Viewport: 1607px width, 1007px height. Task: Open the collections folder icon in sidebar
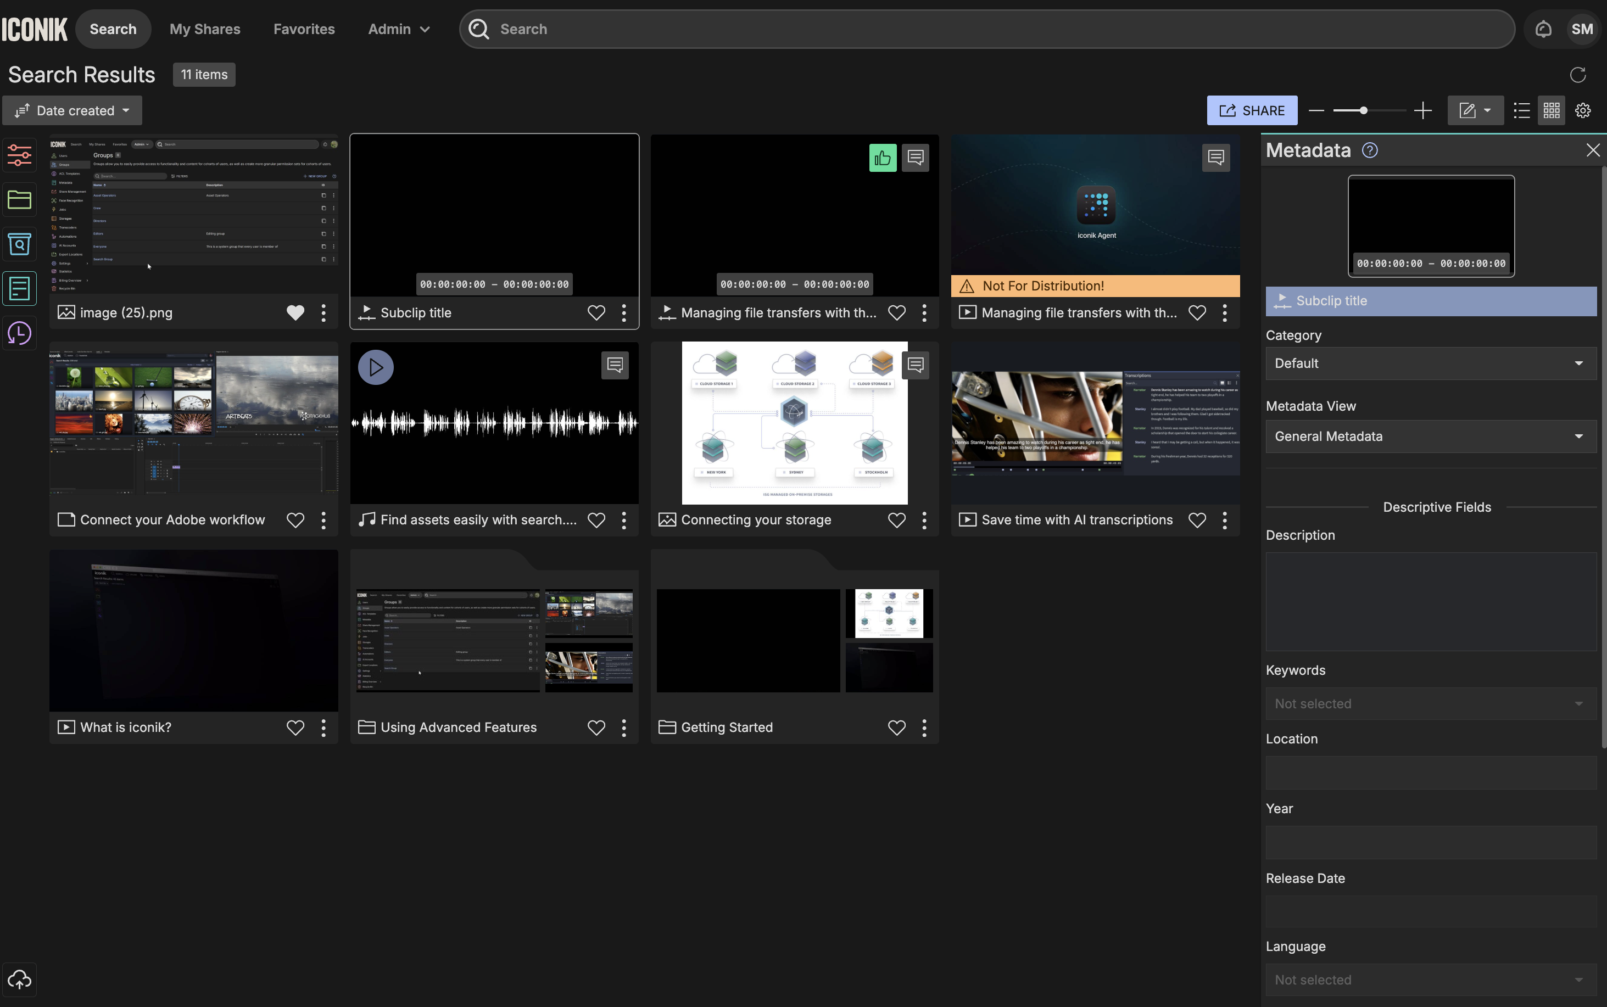pyautogui.click(x=19, y=199)
